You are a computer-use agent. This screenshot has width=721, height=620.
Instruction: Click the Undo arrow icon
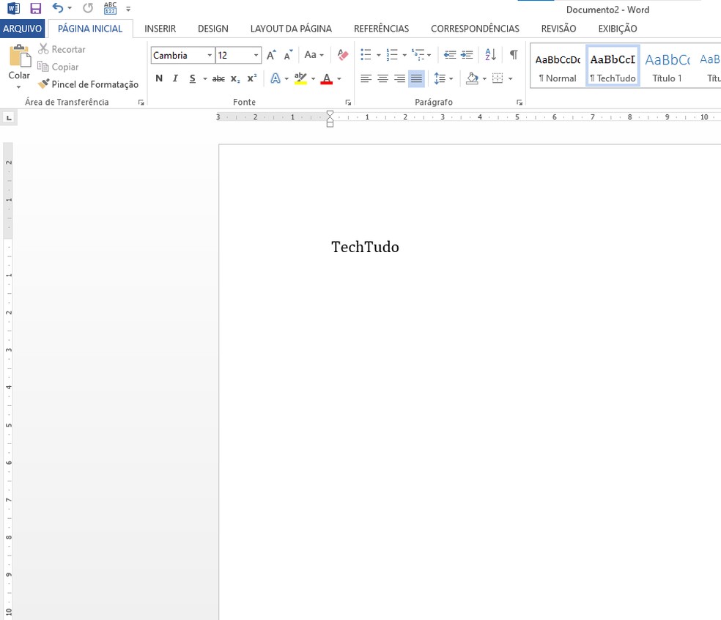(x=57, y=8)
